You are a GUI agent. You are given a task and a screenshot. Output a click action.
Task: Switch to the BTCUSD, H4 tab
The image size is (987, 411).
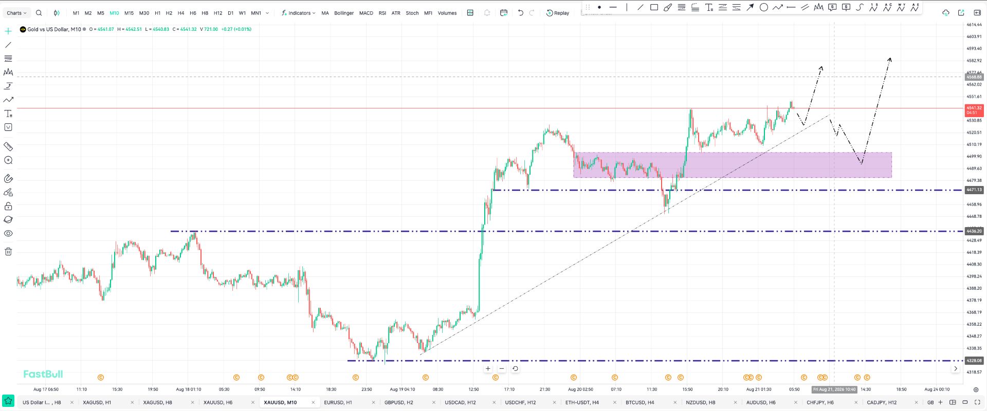[640, 402]
